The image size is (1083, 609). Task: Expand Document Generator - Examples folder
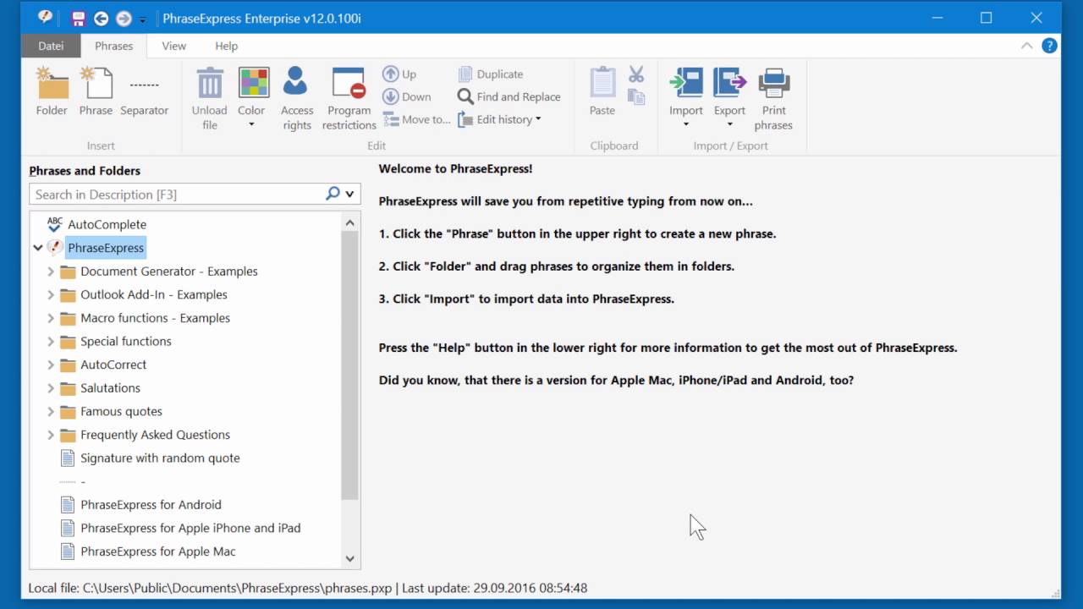tap(50, 272)
